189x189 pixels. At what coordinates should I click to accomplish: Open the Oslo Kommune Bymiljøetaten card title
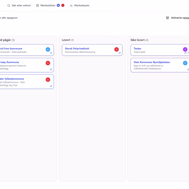(152, 62)
